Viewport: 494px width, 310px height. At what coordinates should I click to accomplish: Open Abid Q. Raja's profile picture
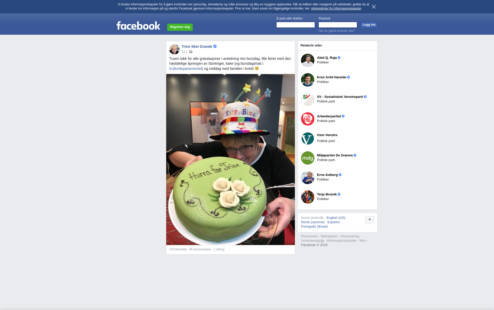[308, 60]
